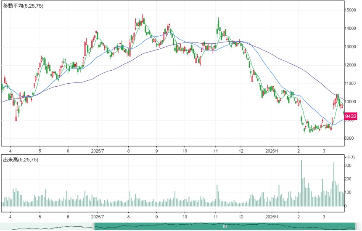The height and width of the screenshot is (231, 362).
Task: Click the 300 volume axis label
Action: pos(348,166)
